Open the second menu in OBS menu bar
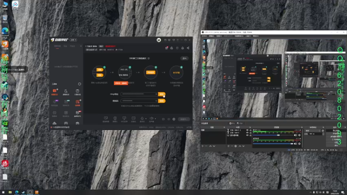The height and width of the screenshot is (195, 347). (212, 36)
